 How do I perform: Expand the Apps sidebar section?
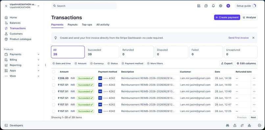click(x=38, y=71)
